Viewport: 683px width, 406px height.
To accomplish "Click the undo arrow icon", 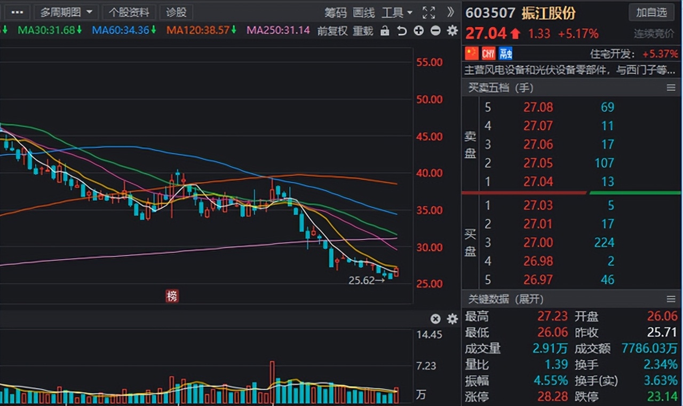I will 402,31.
